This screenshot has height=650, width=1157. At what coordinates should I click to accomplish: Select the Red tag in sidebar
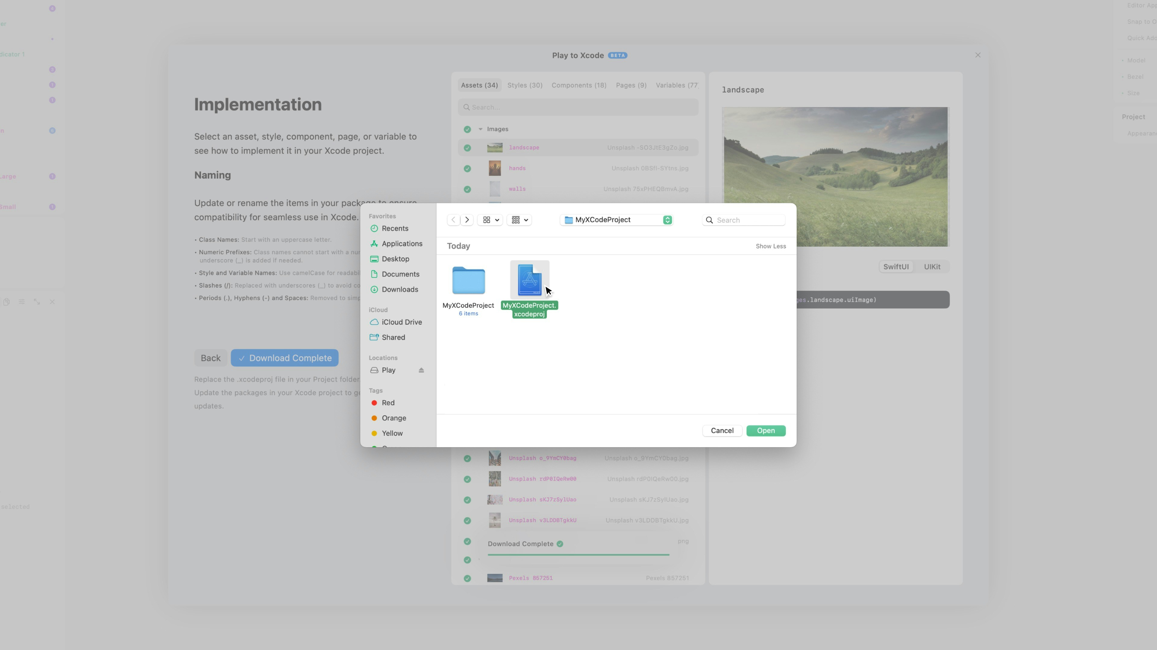click(x=387, y=403)
